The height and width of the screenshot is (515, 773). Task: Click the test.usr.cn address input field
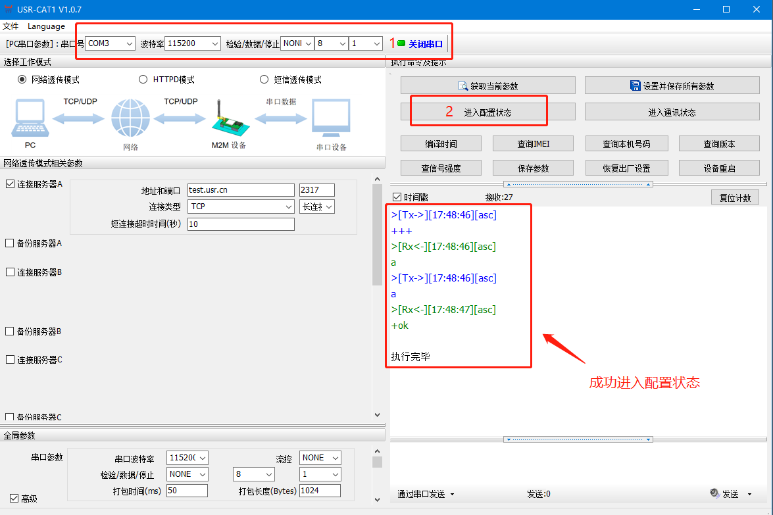[240, 190]
